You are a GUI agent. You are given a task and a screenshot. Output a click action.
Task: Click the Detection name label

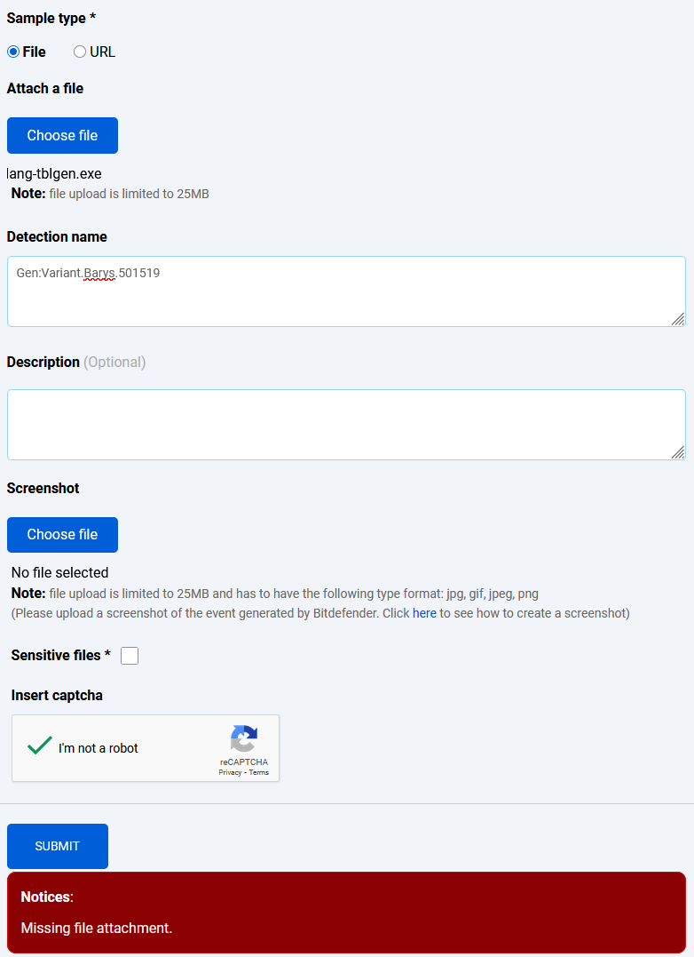point(57,237)
